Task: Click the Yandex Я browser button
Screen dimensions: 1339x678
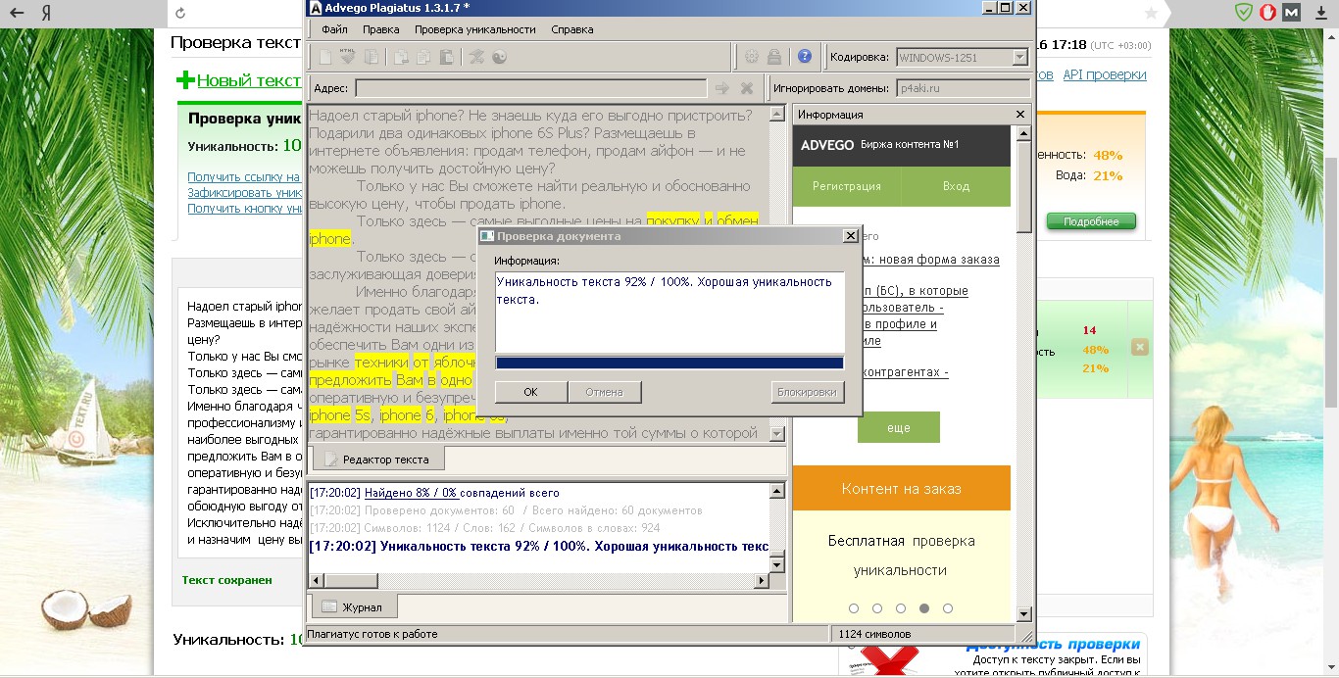Action: point(47,14)
